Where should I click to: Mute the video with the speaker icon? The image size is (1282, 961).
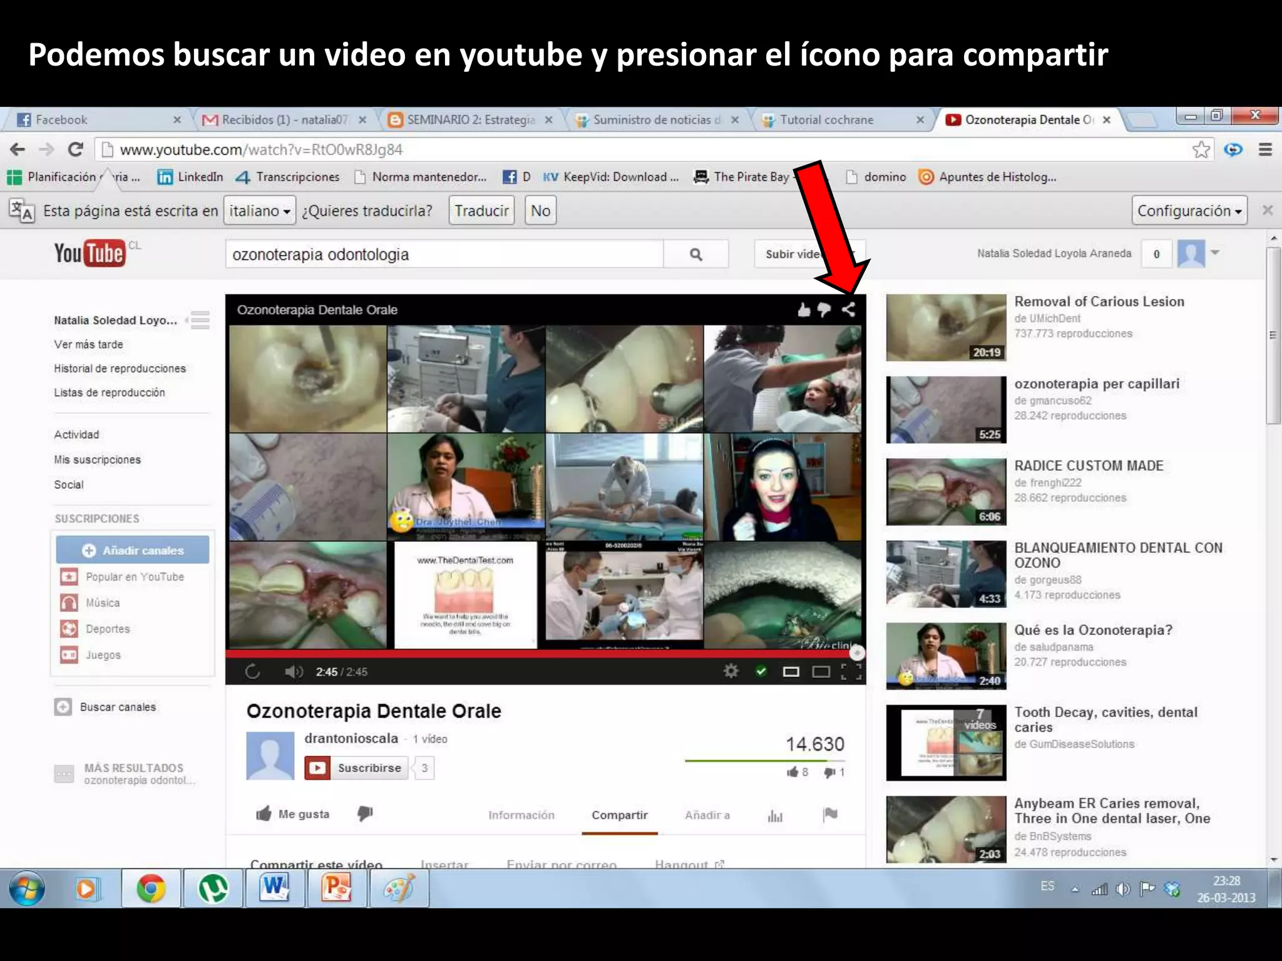[294, 671]
